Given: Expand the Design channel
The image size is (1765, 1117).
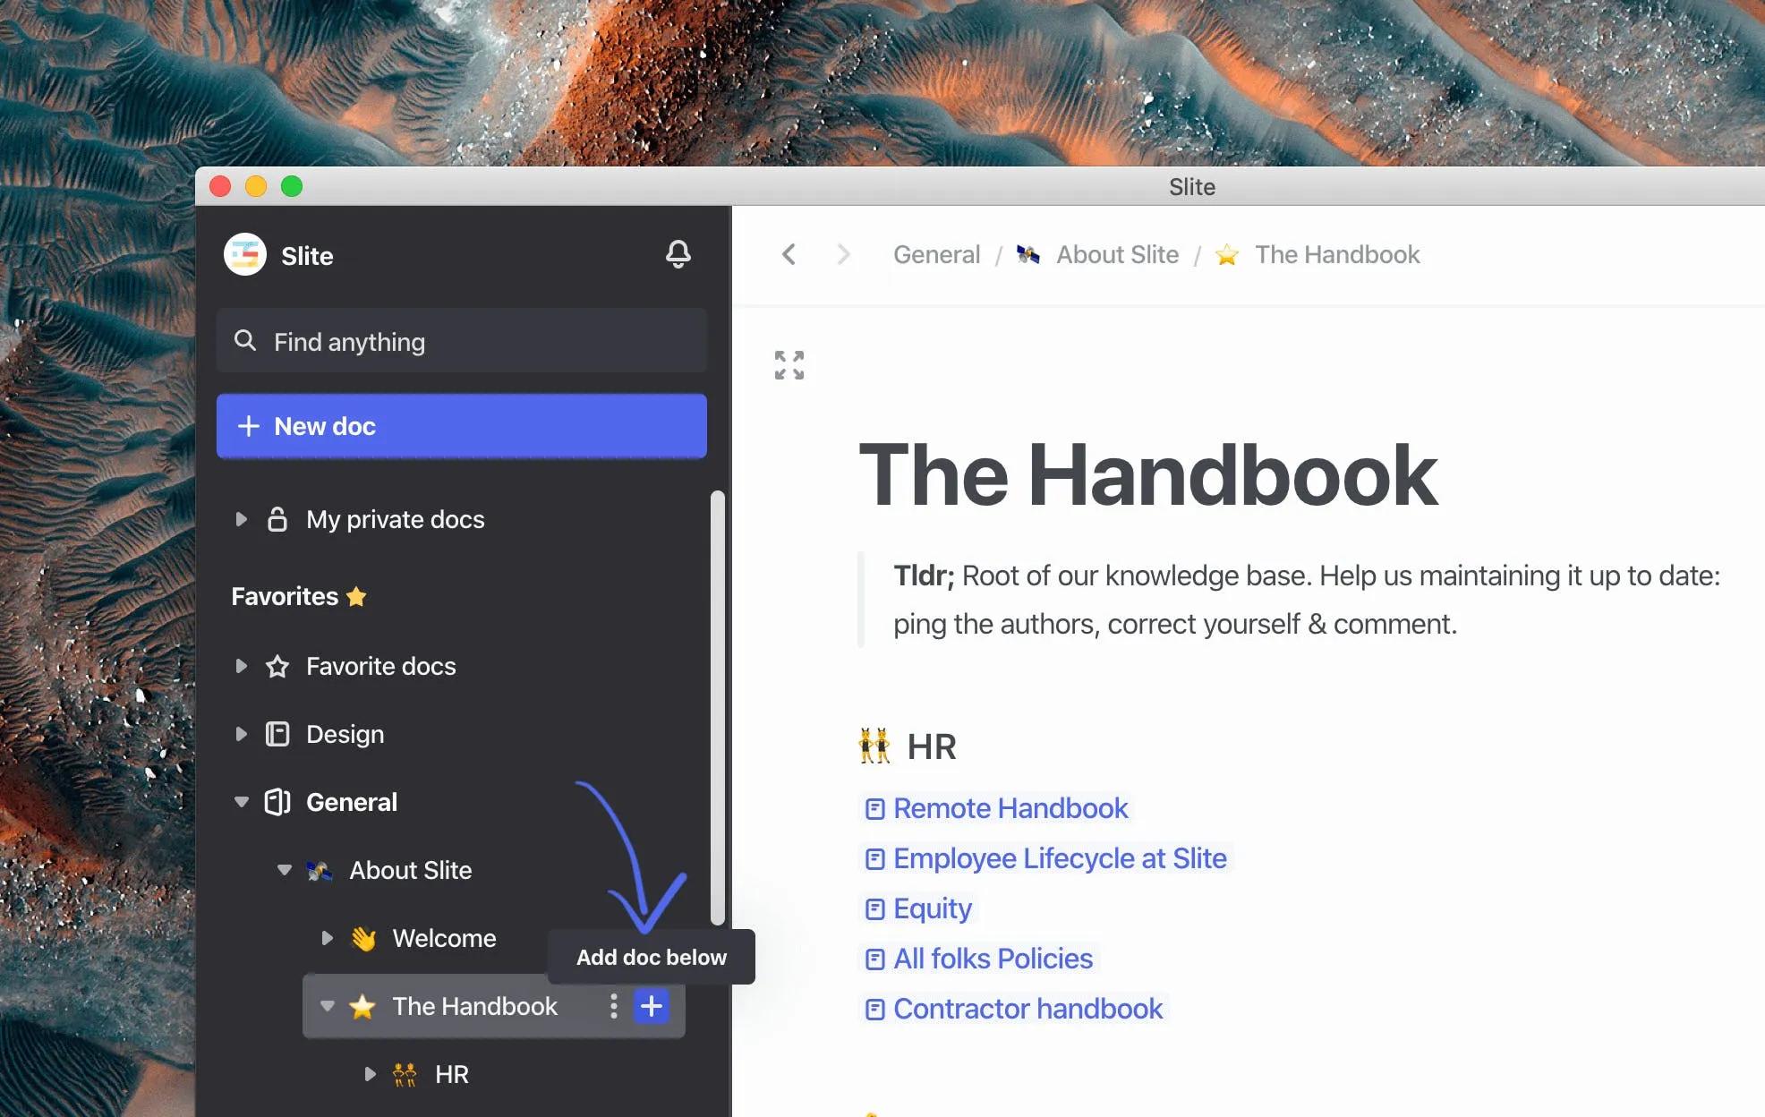Looking at the screenshot, I should tap(241, 734).
